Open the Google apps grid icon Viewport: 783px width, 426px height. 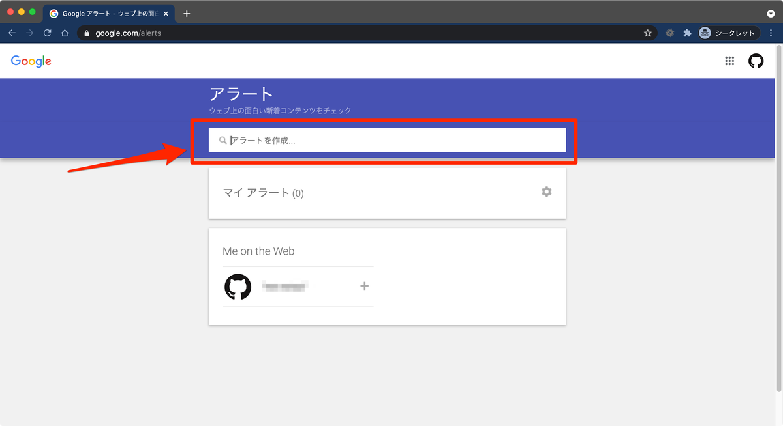click(x=729, y=61)
